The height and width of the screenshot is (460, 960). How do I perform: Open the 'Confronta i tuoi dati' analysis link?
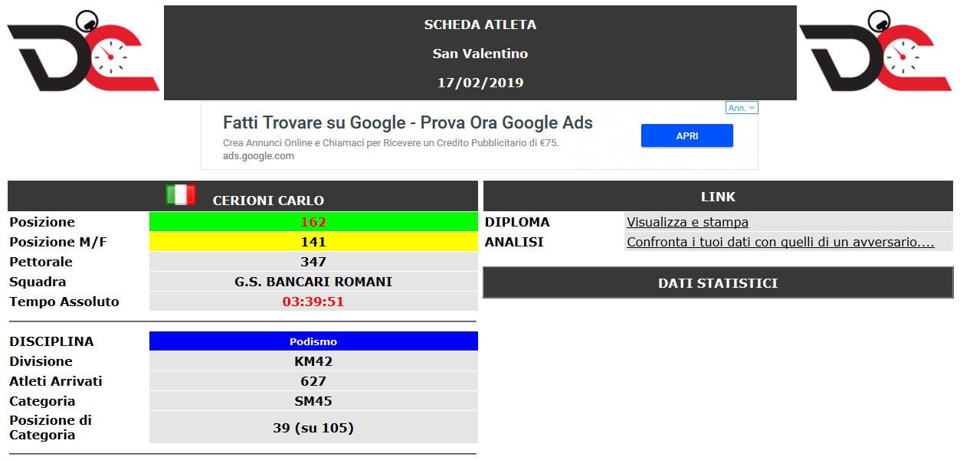(780, 242)
